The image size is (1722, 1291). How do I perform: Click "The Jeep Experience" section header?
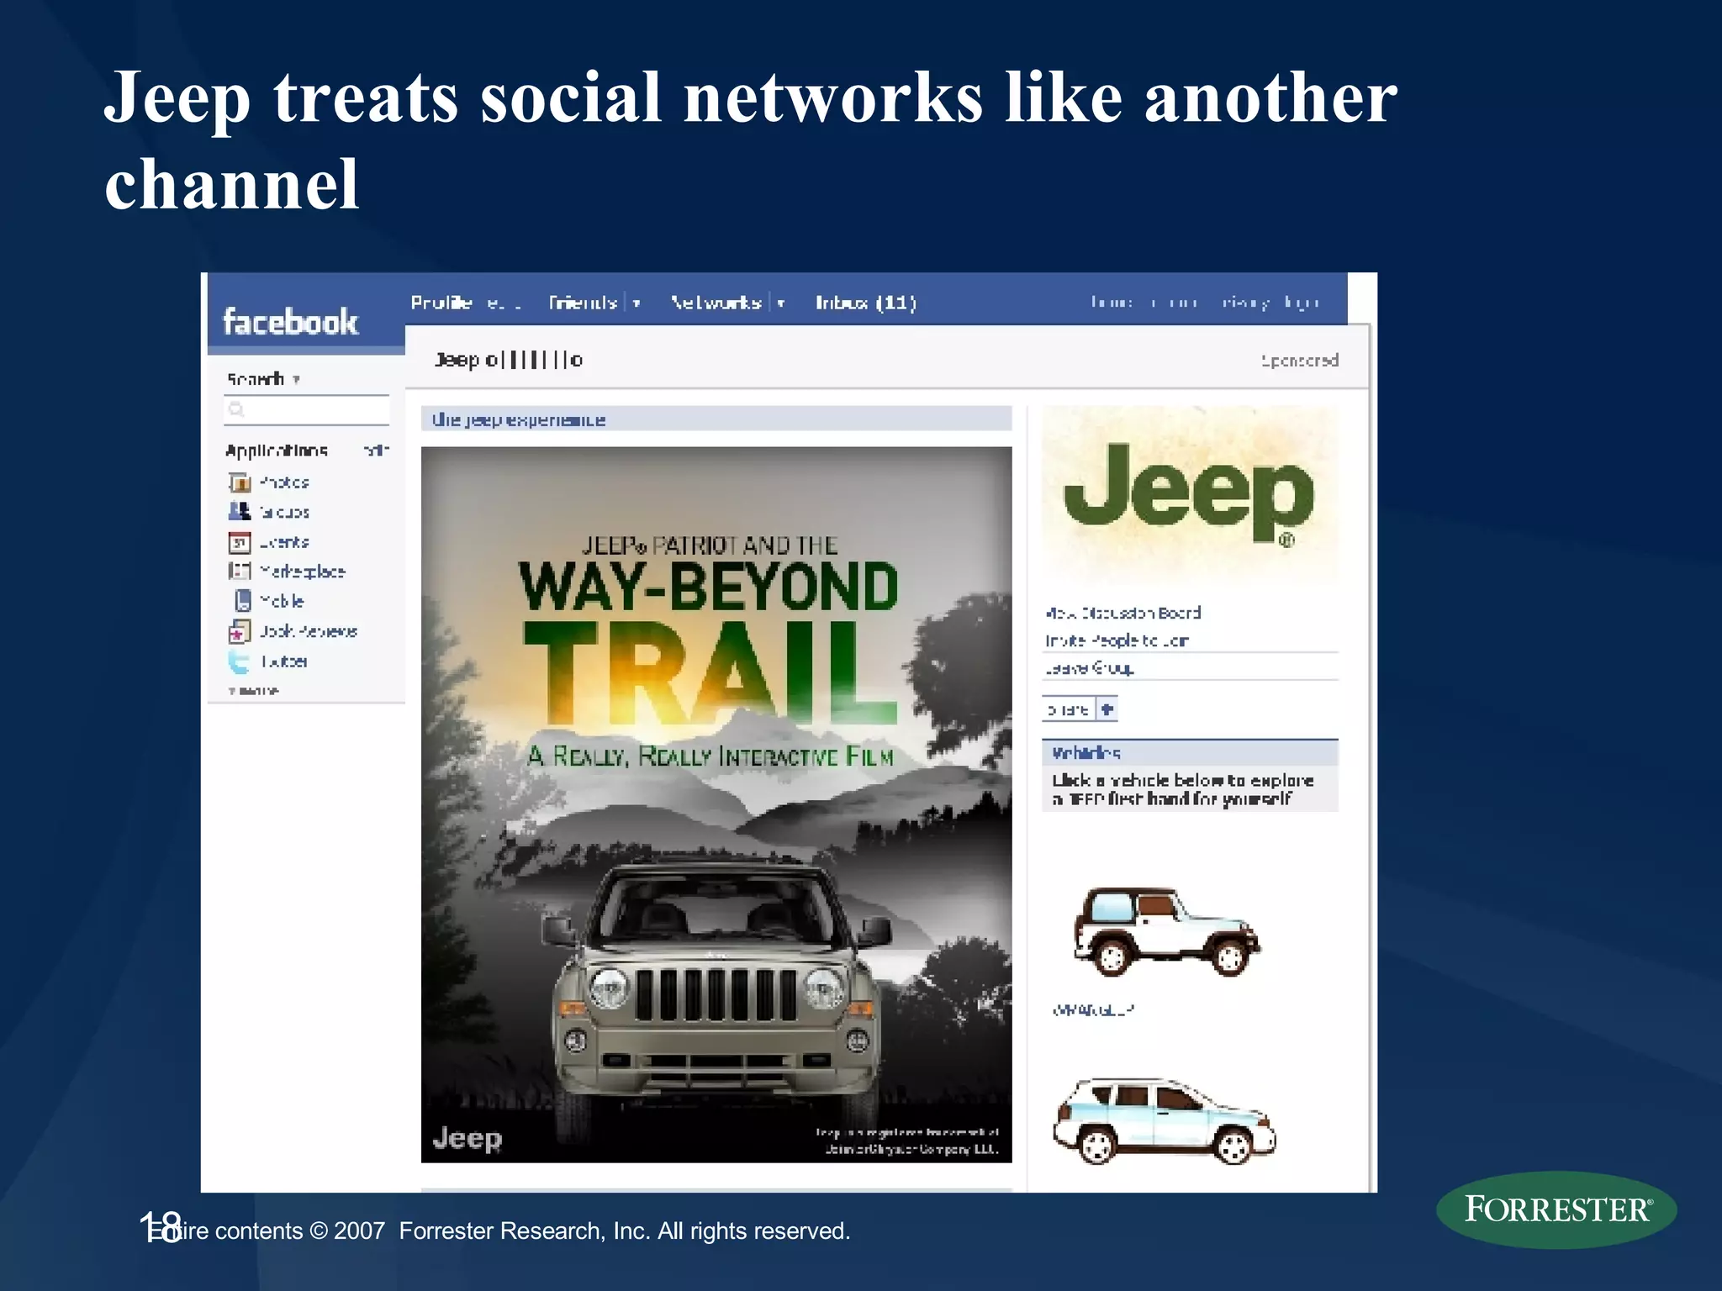pyautogui.click(x=716, y=419)
